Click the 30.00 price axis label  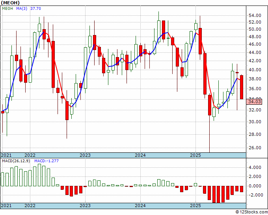point(255,122)
